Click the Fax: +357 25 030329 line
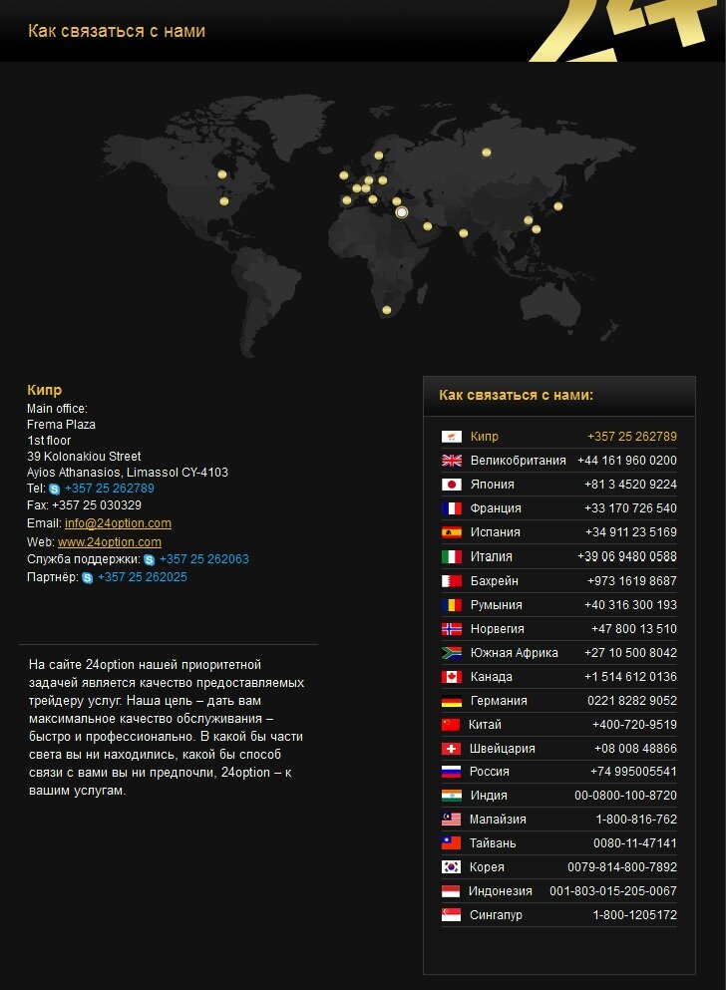The width and height of the screenshot is (726, 990). [x=84, y=505]
